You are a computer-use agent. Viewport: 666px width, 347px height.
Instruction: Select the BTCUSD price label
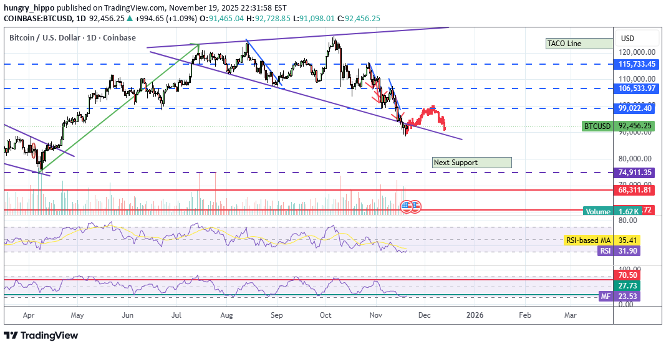click(597, 126)
